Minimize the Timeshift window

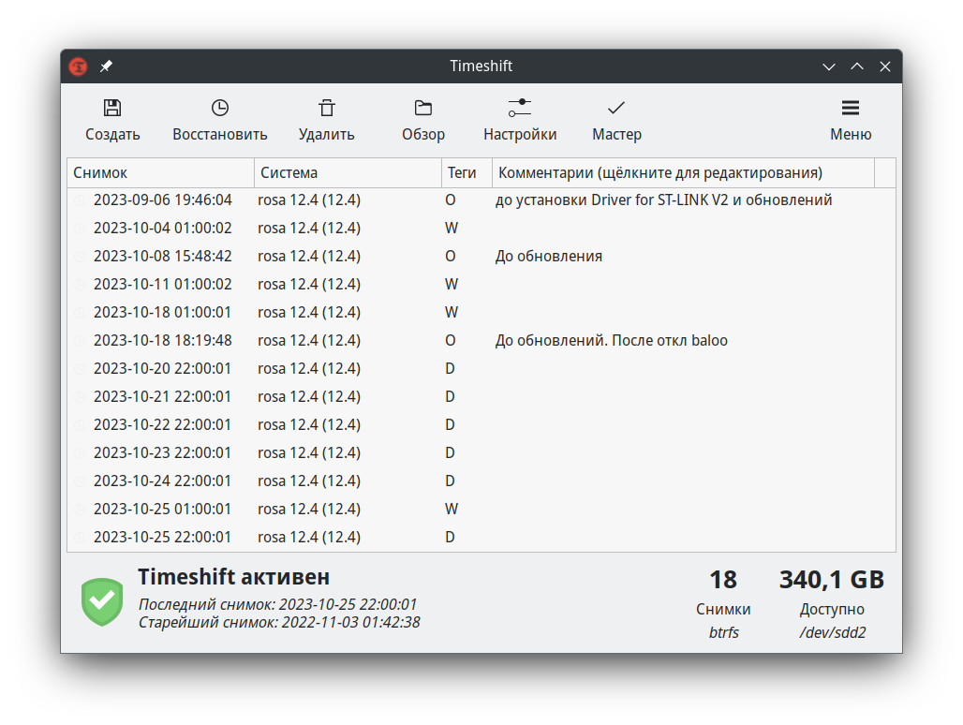[829, 67]
